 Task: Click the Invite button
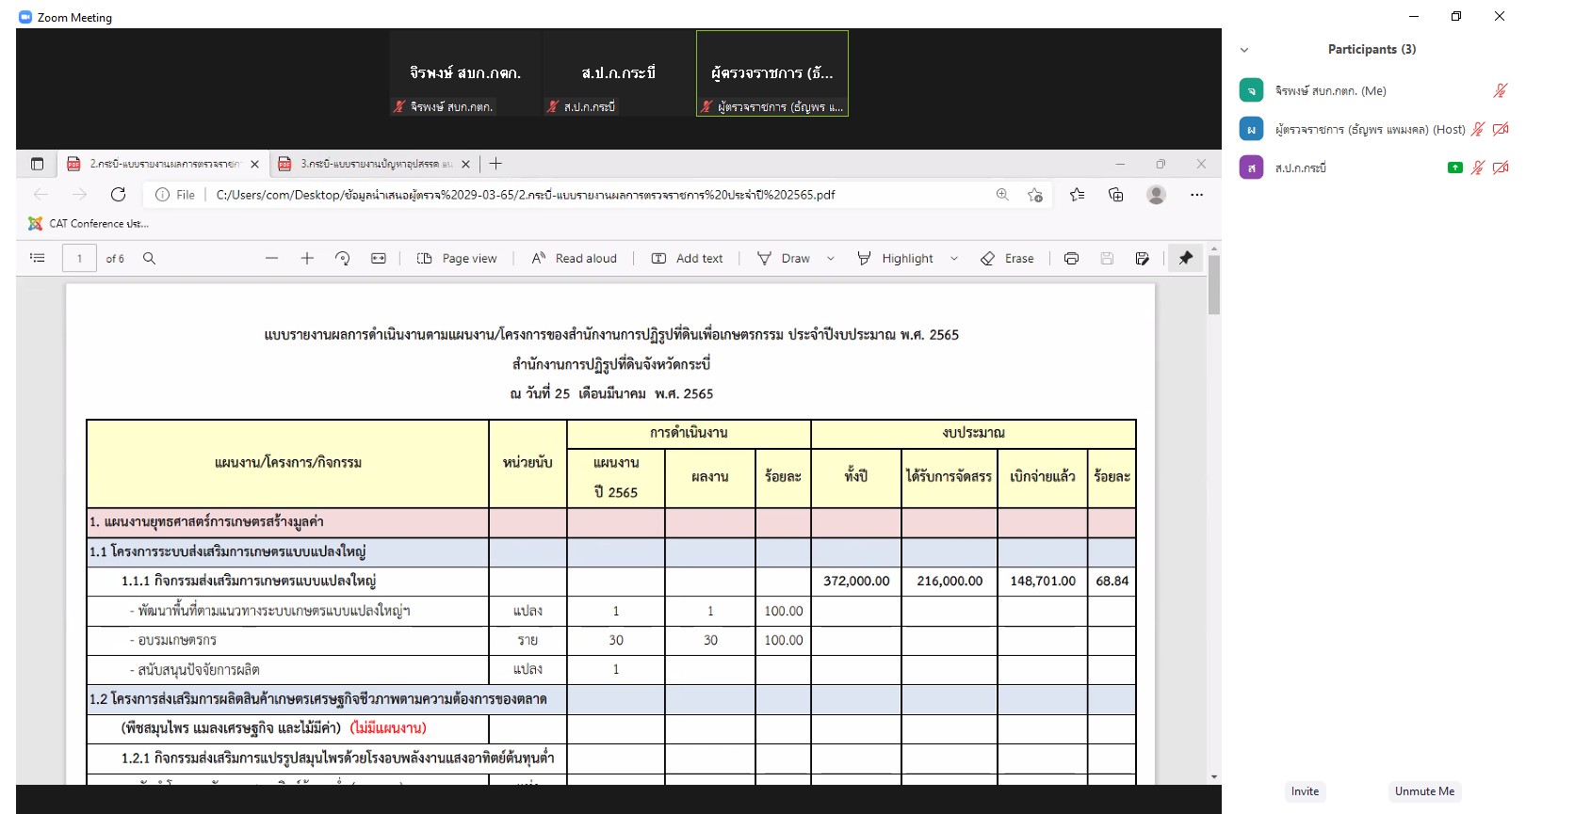click(1305, 791)
